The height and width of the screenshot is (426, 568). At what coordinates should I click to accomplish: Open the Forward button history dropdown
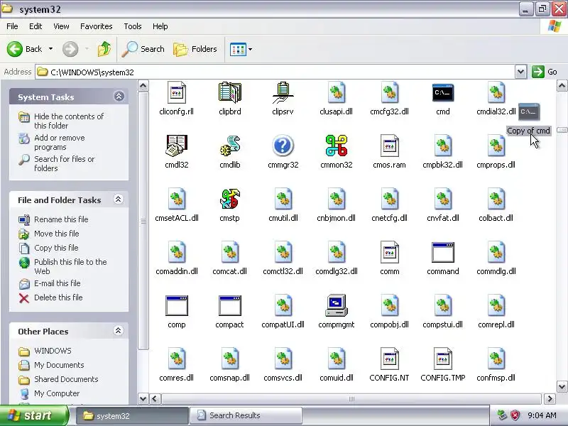click(87, 49)
